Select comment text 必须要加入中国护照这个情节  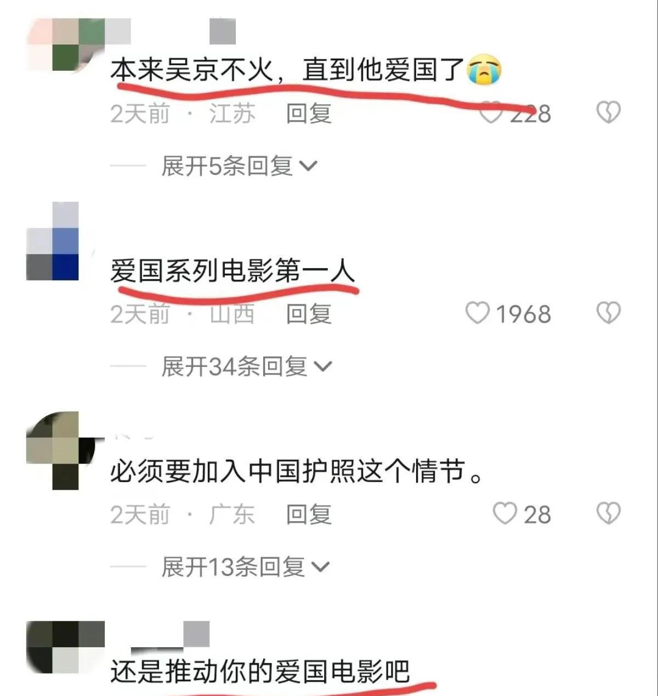297,471
